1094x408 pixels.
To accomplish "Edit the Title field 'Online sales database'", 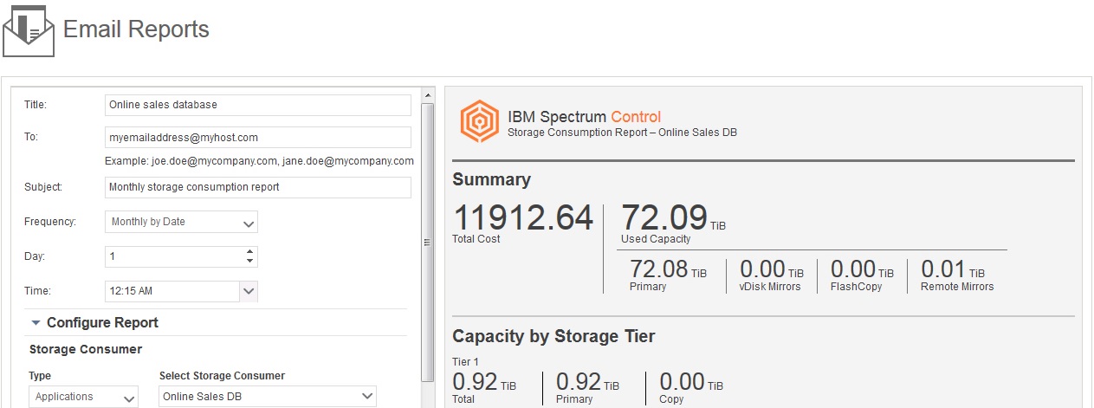I will (x=257, y=105).
